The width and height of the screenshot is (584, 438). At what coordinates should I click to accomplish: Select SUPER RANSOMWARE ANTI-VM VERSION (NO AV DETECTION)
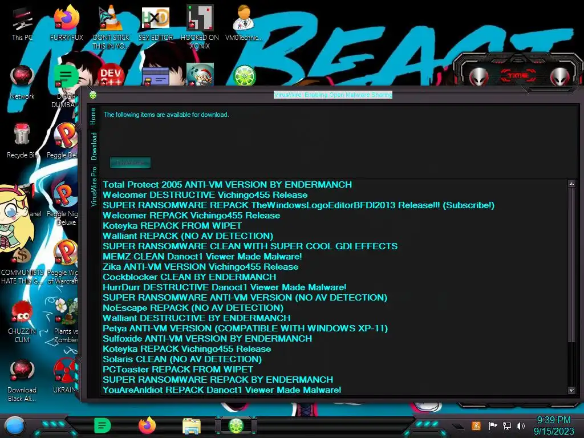[x=245, y=298]
